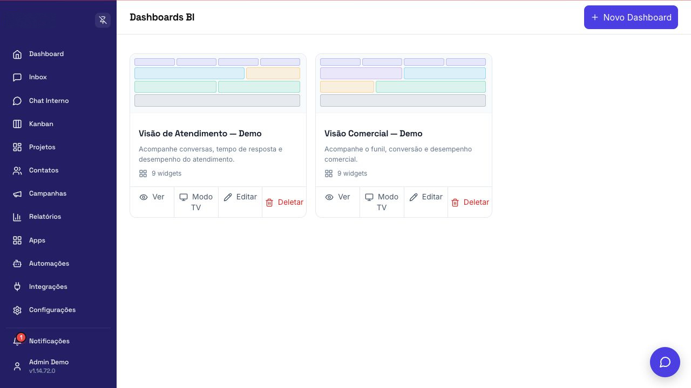Click the Chat Interno bubble icon

click(x=17, y=101)
